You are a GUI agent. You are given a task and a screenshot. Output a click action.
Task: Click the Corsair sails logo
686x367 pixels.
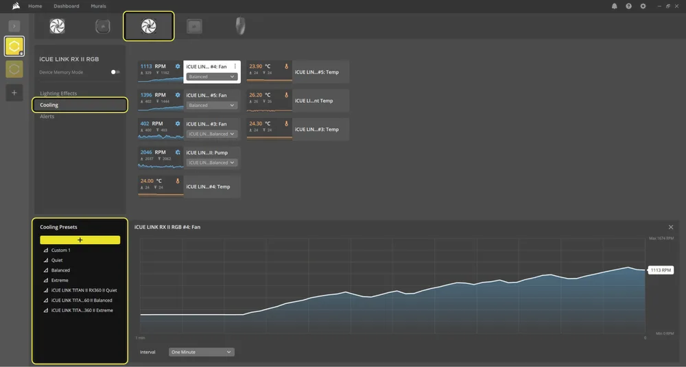coord(16,6)
